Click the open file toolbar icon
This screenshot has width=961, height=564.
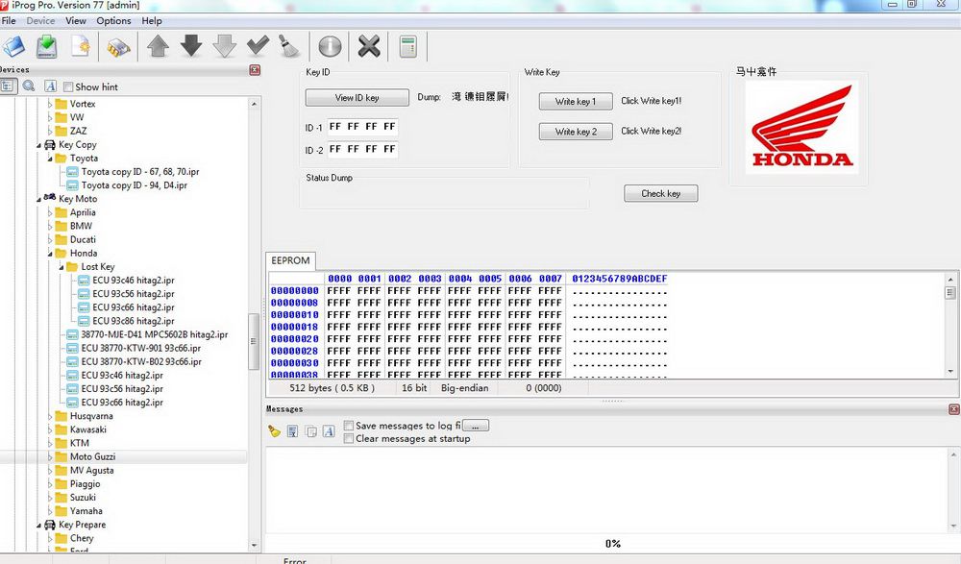[x=14, y=46]
